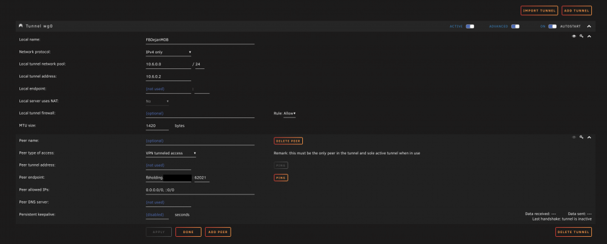Open the Network protocol dropdown
607x244 pixels.
pyautogui.click(x=168, y=52)
